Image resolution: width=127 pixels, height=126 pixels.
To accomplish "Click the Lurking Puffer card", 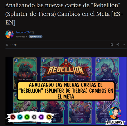I will pos(25,69).
